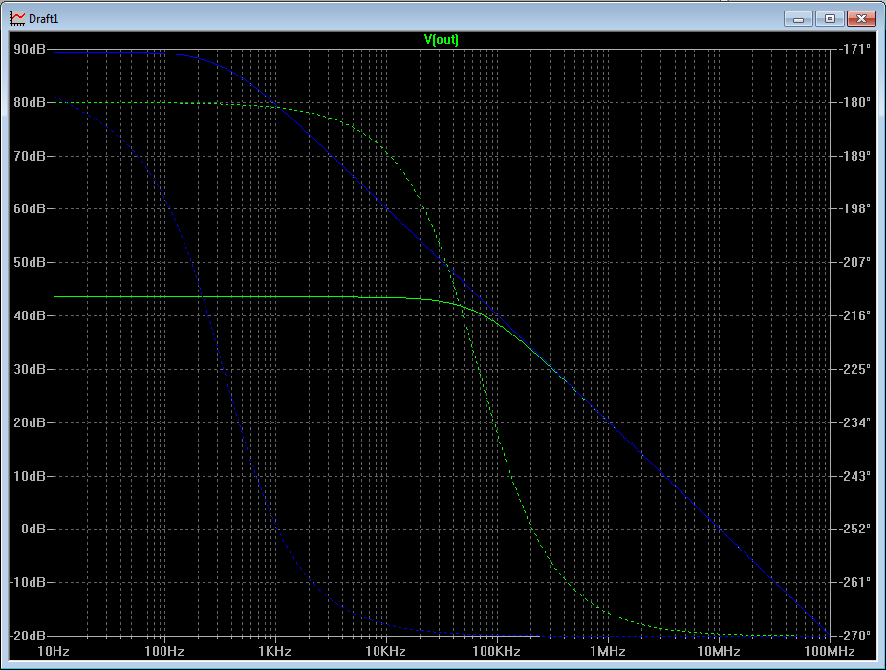Click the 100KHz frequency axis label
The height and width of the screenshot is (670, 886).
click(496, 651)
